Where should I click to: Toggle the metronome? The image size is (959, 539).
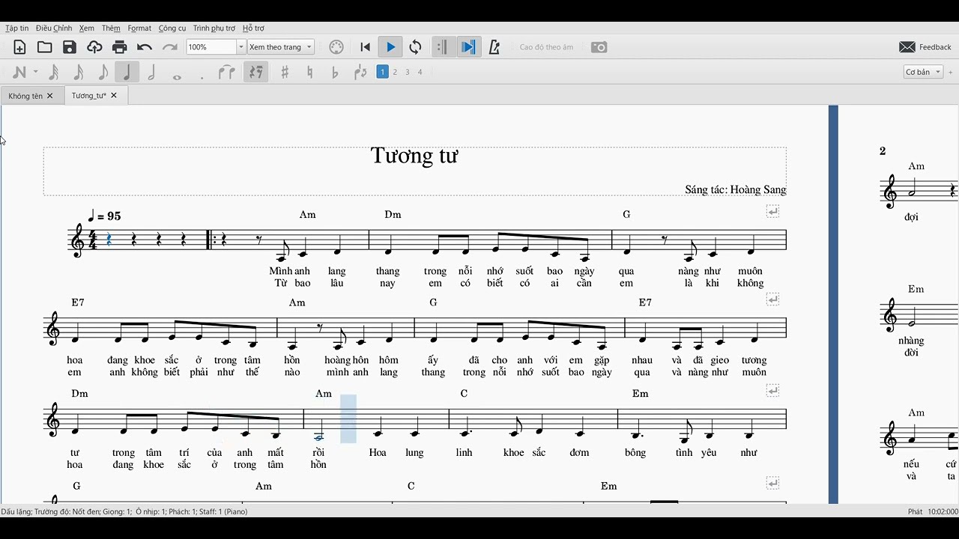pos(494,47)
